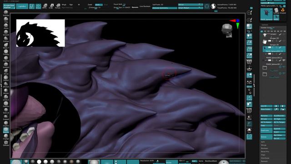The height and width of the screenshot is (164, 291).
Task: Switch to Scale transform mode
Action: (51, 6)
